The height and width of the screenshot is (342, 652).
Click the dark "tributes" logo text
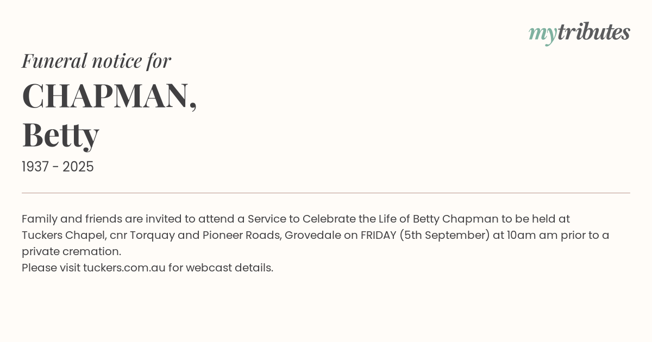593,32
